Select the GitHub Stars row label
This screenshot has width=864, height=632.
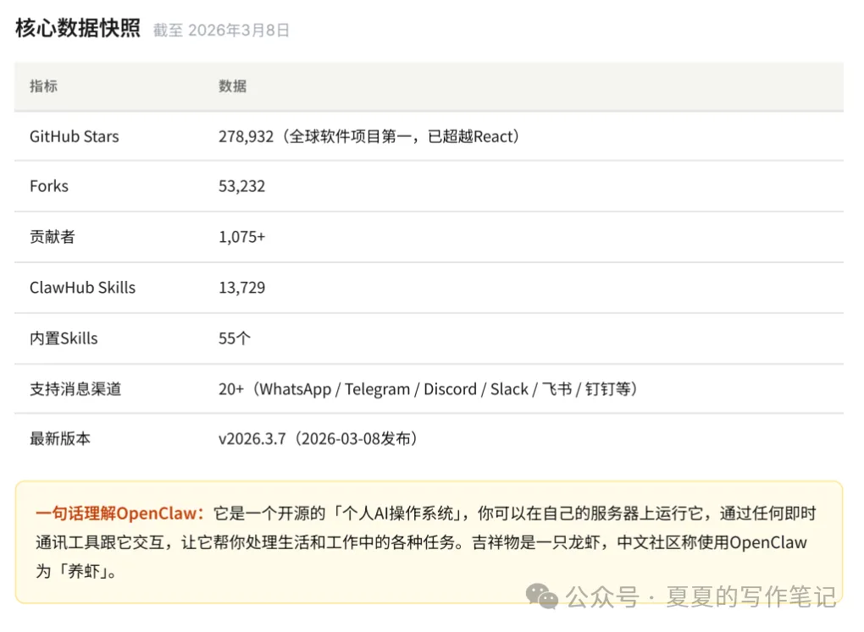pos(75,136)
